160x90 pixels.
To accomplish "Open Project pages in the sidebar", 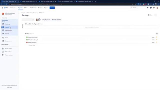I will click(x=9, y=48).
